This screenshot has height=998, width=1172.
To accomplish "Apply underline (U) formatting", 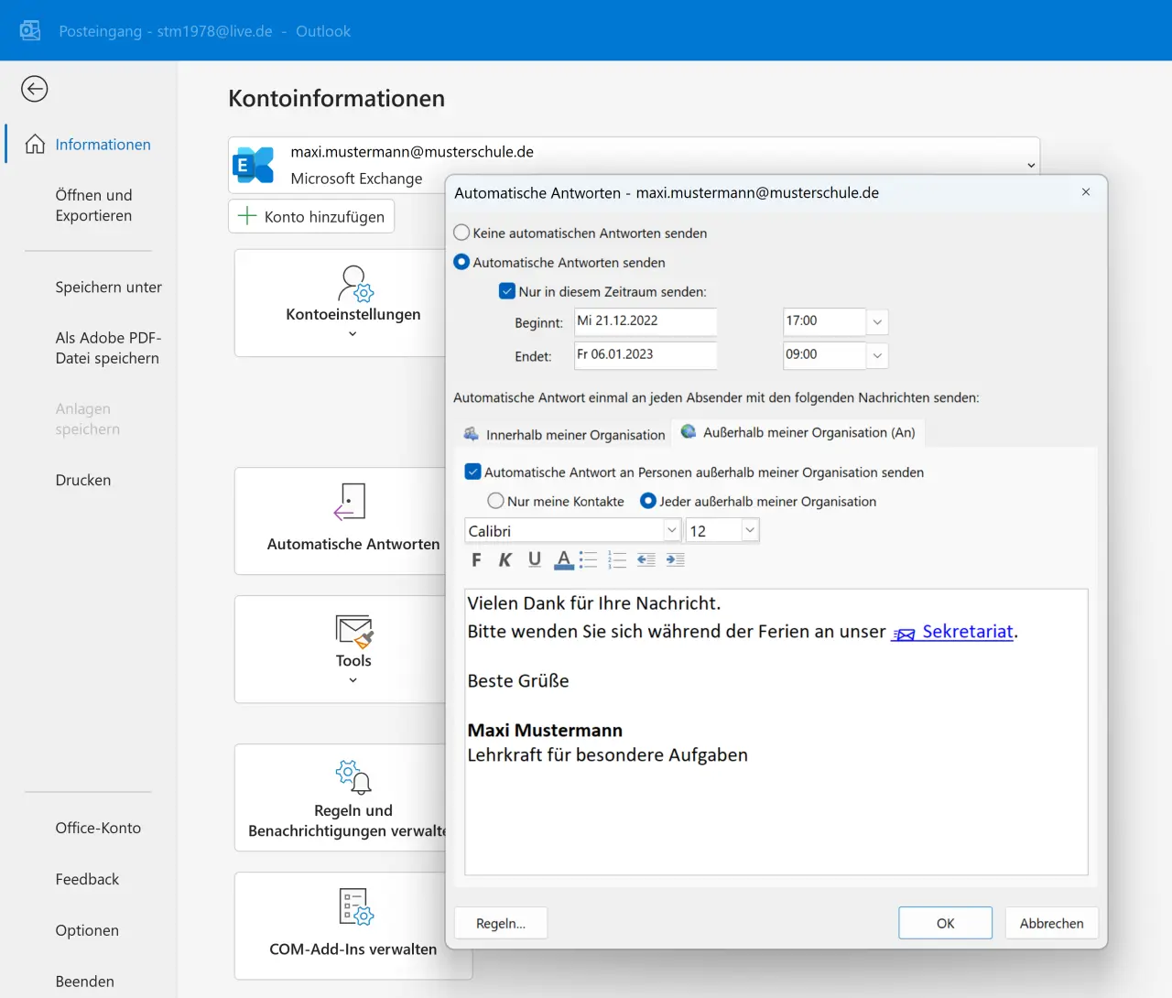I will coord(535,559).
